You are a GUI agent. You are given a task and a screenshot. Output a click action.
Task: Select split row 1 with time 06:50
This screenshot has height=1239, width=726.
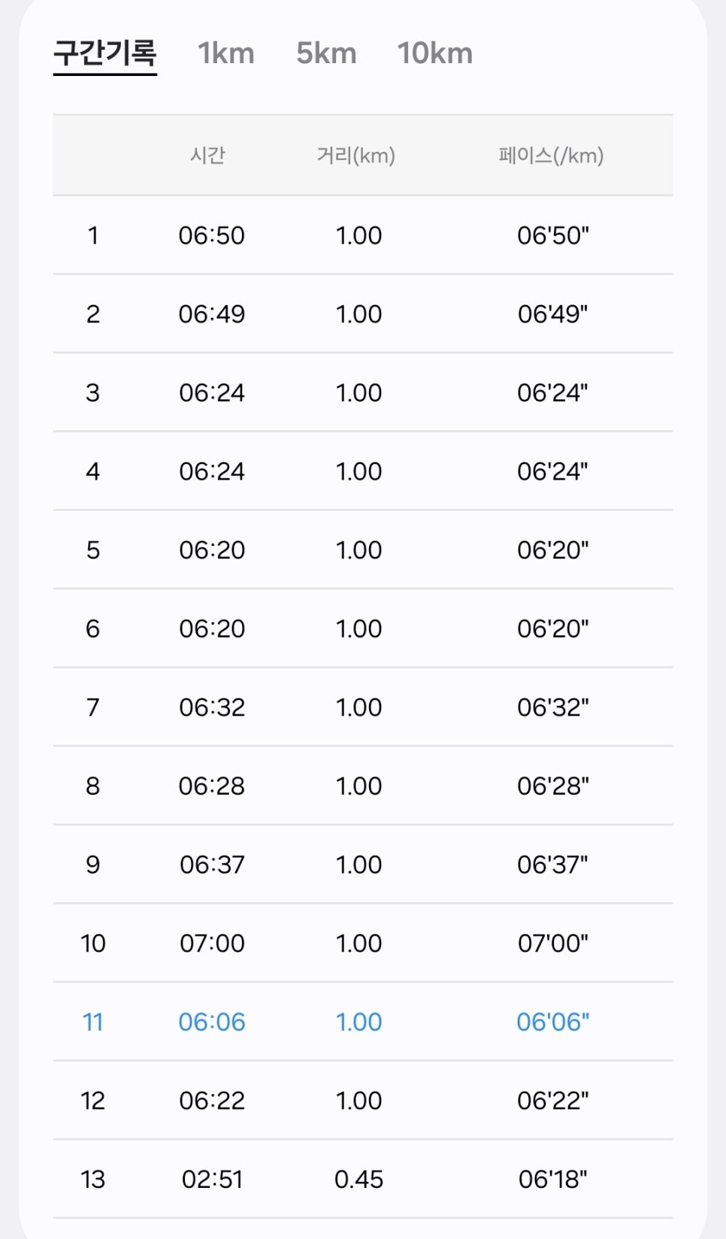coord(362,235)
